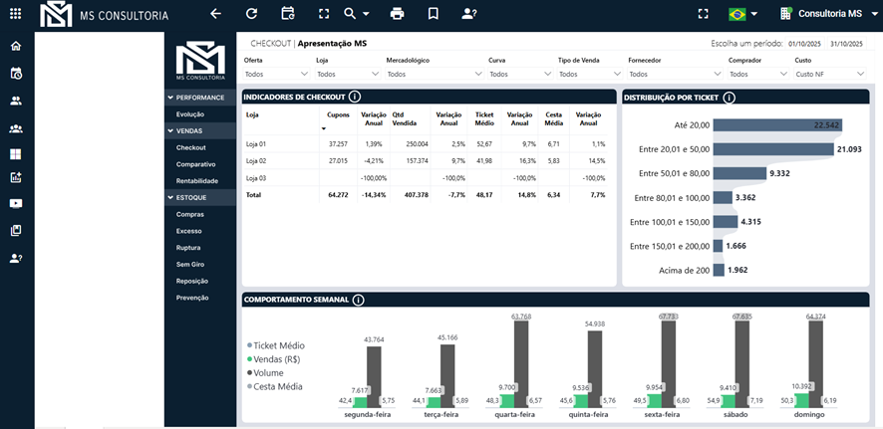Toggle the Volume legend item

[268, 373]
